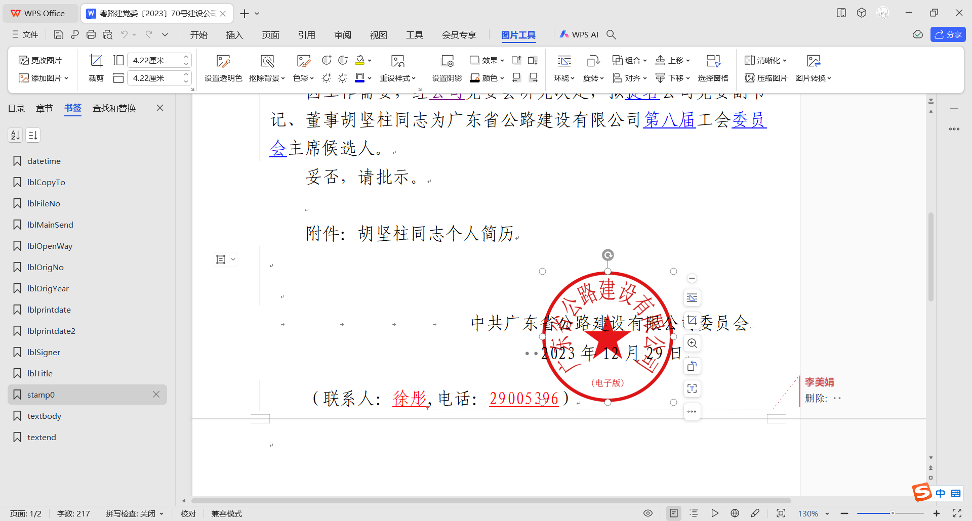The width and height of the screenshot is (972, 521).
Task: Close the navigation pane with X
Action: pyautogui.click(x=160, y=108)
